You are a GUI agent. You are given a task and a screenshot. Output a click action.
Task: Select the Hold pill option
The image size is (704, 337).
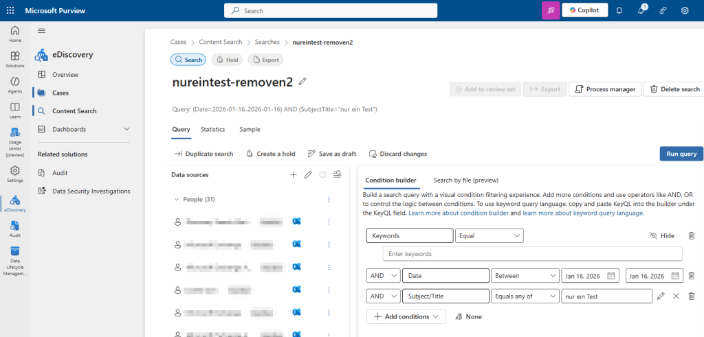click(227, 60)
